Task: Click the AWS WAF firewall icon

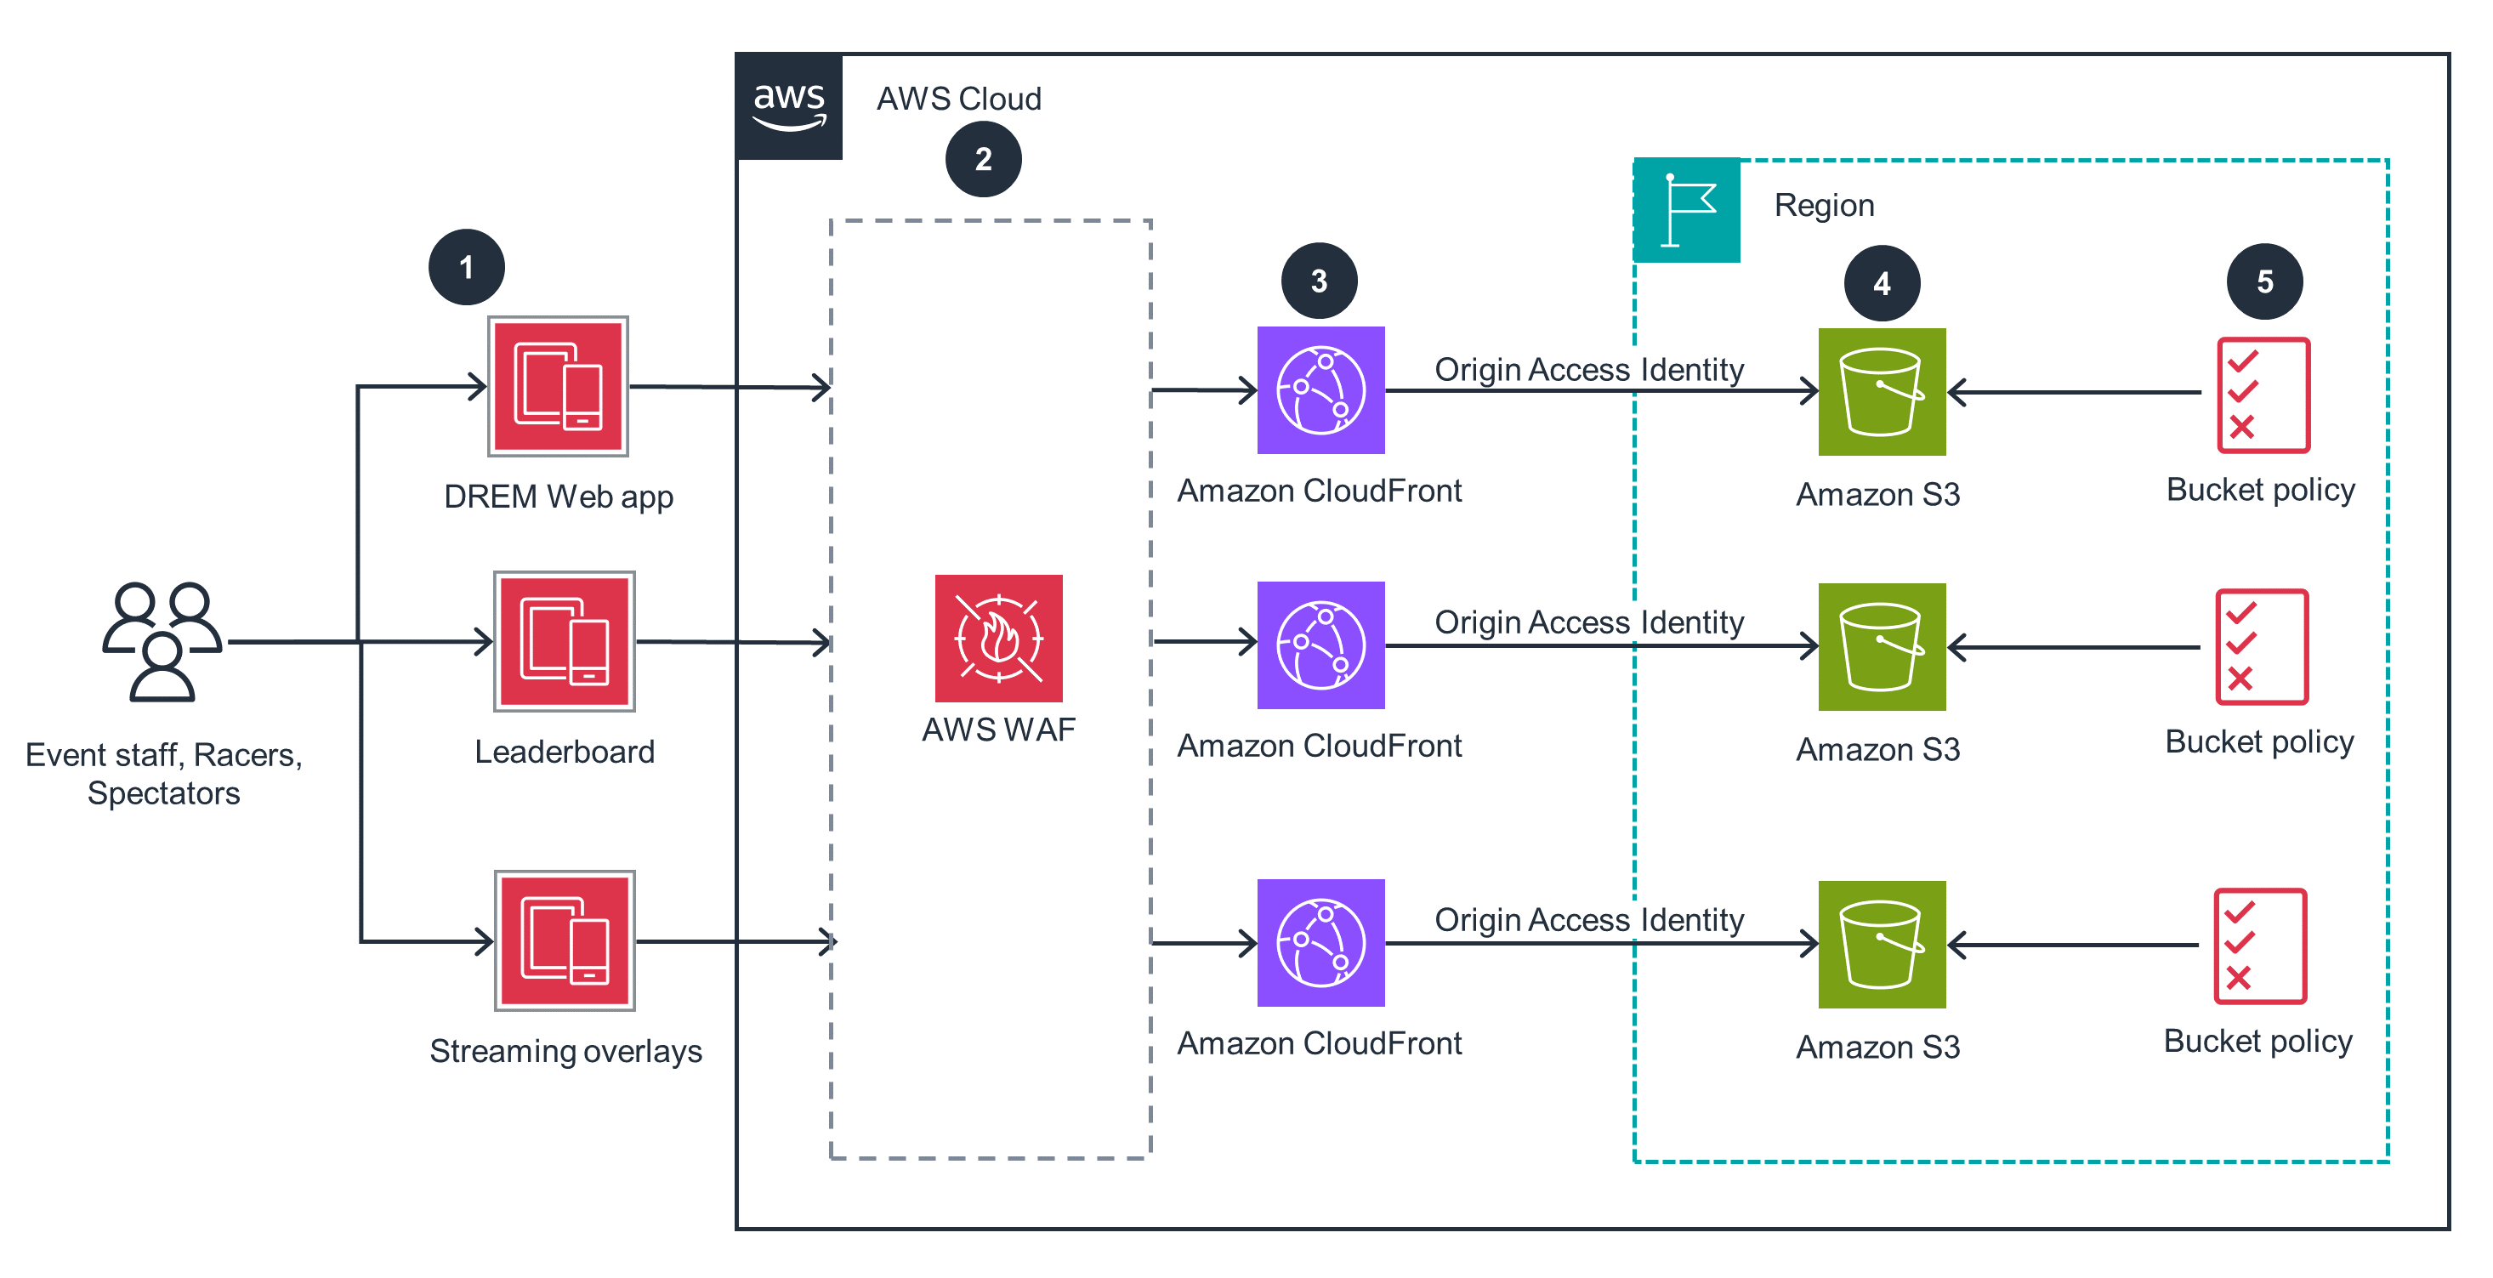Action: point(999,639)
